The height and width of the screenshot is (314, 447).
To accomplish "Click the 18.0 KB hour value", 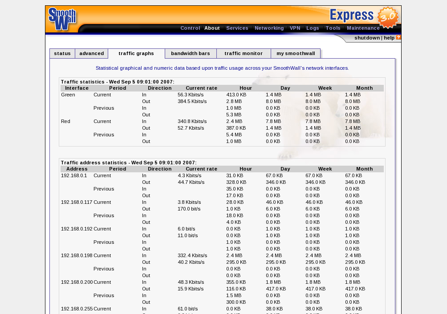I will [235, 215].
